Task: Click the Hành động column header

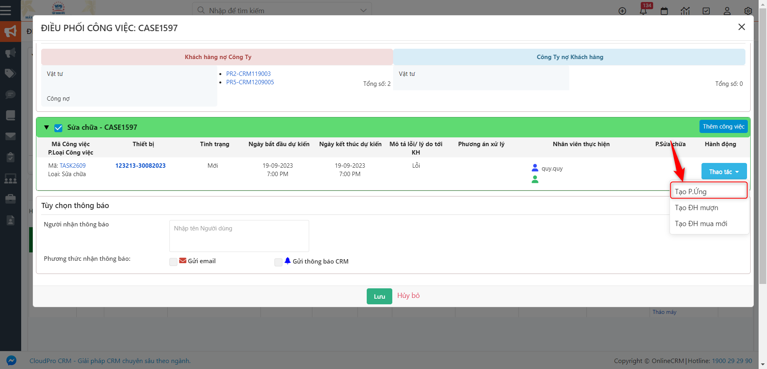Action: [720, 144]
